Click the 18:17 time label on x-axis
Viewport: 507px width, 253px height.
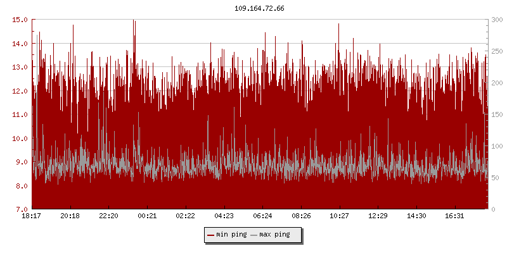(32, 216)
